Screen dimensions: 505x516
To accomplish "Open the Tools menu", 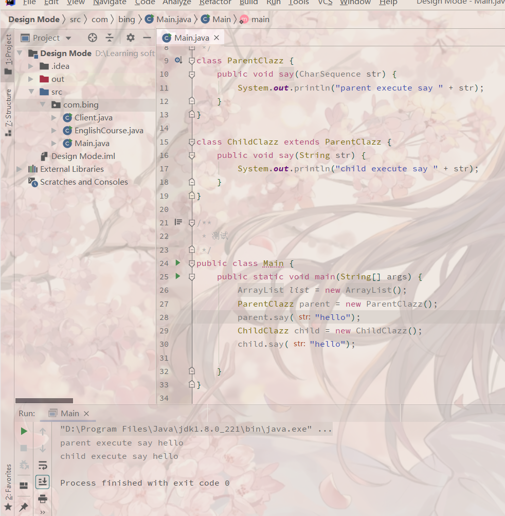I will [x=298, y=3].
